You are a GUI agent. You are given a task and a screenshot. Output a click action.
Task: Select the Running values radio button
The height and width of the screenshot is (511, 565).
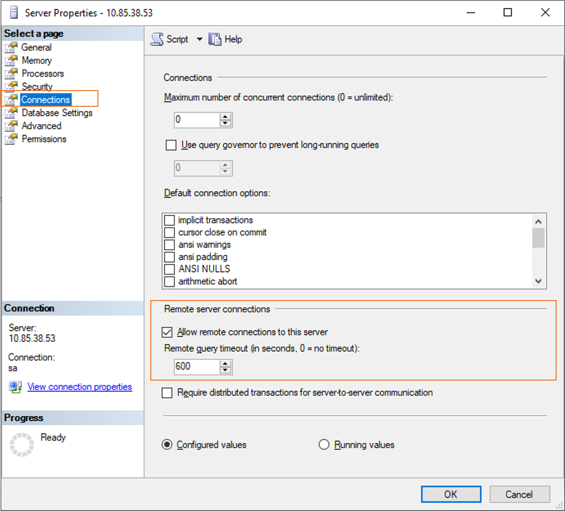click(x=324, y=445)
